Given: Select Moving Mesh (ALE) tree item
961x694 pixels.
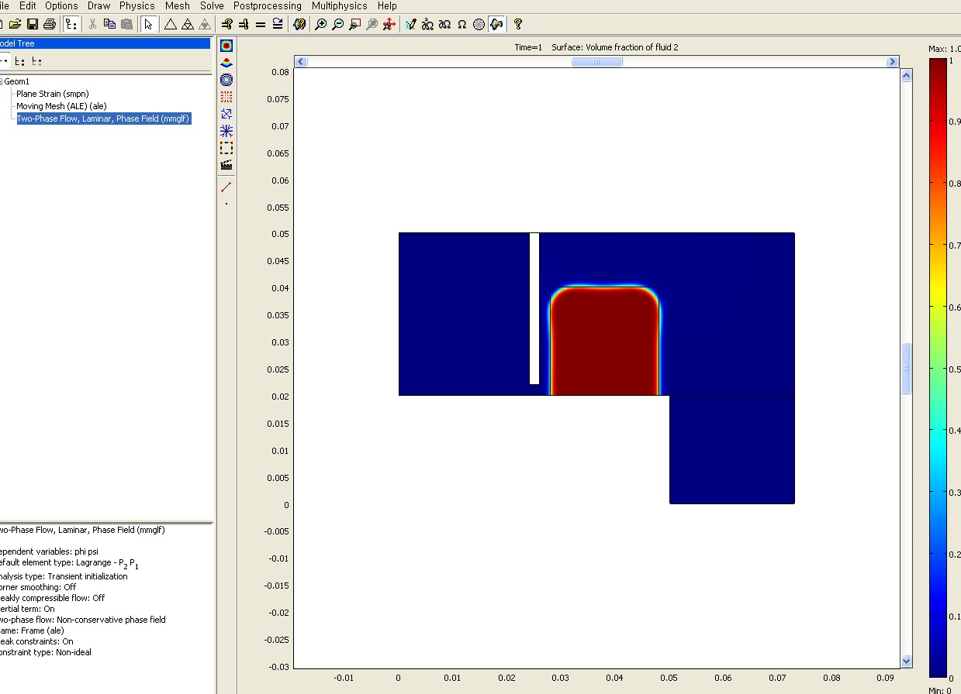Looking at the screenshot, I should point(61,106).
